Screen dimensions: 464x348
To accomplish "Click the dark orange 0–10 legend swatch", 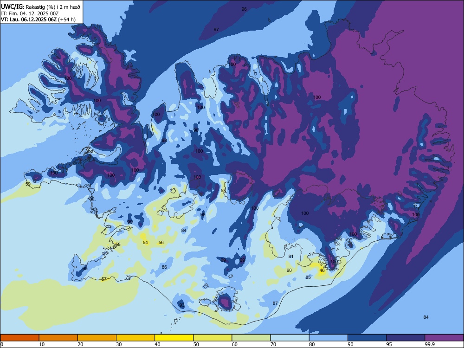I will click(19, 338).
